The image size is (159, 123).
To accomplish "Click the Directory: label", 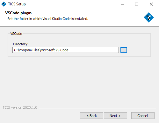I will tap(21, 44).
